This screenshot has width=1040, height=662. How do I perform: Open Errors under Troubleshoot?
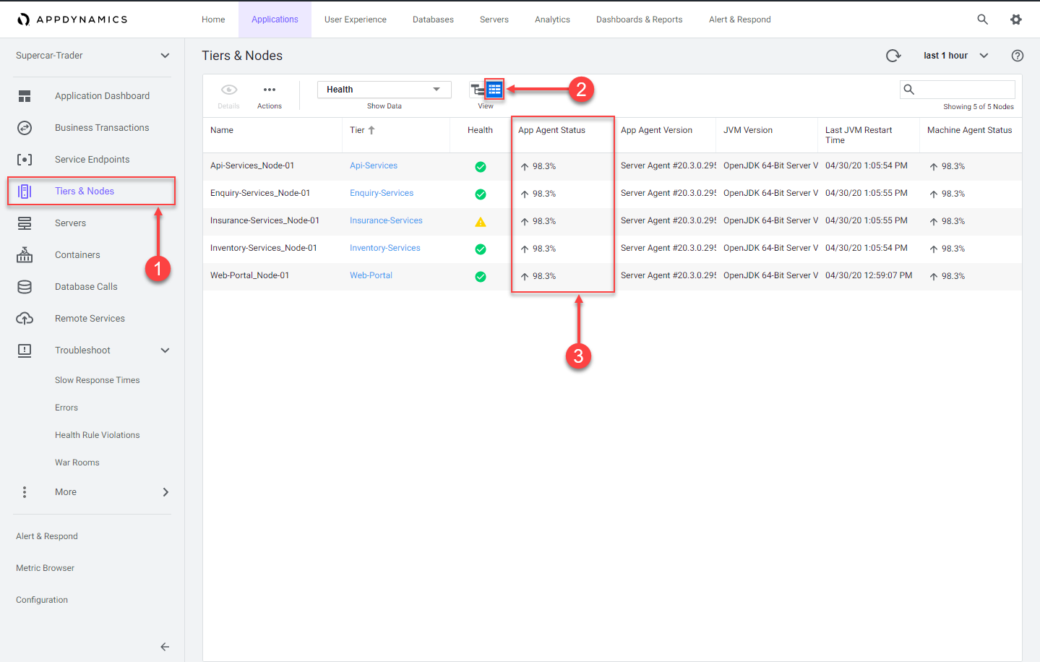tap(66, 408)
